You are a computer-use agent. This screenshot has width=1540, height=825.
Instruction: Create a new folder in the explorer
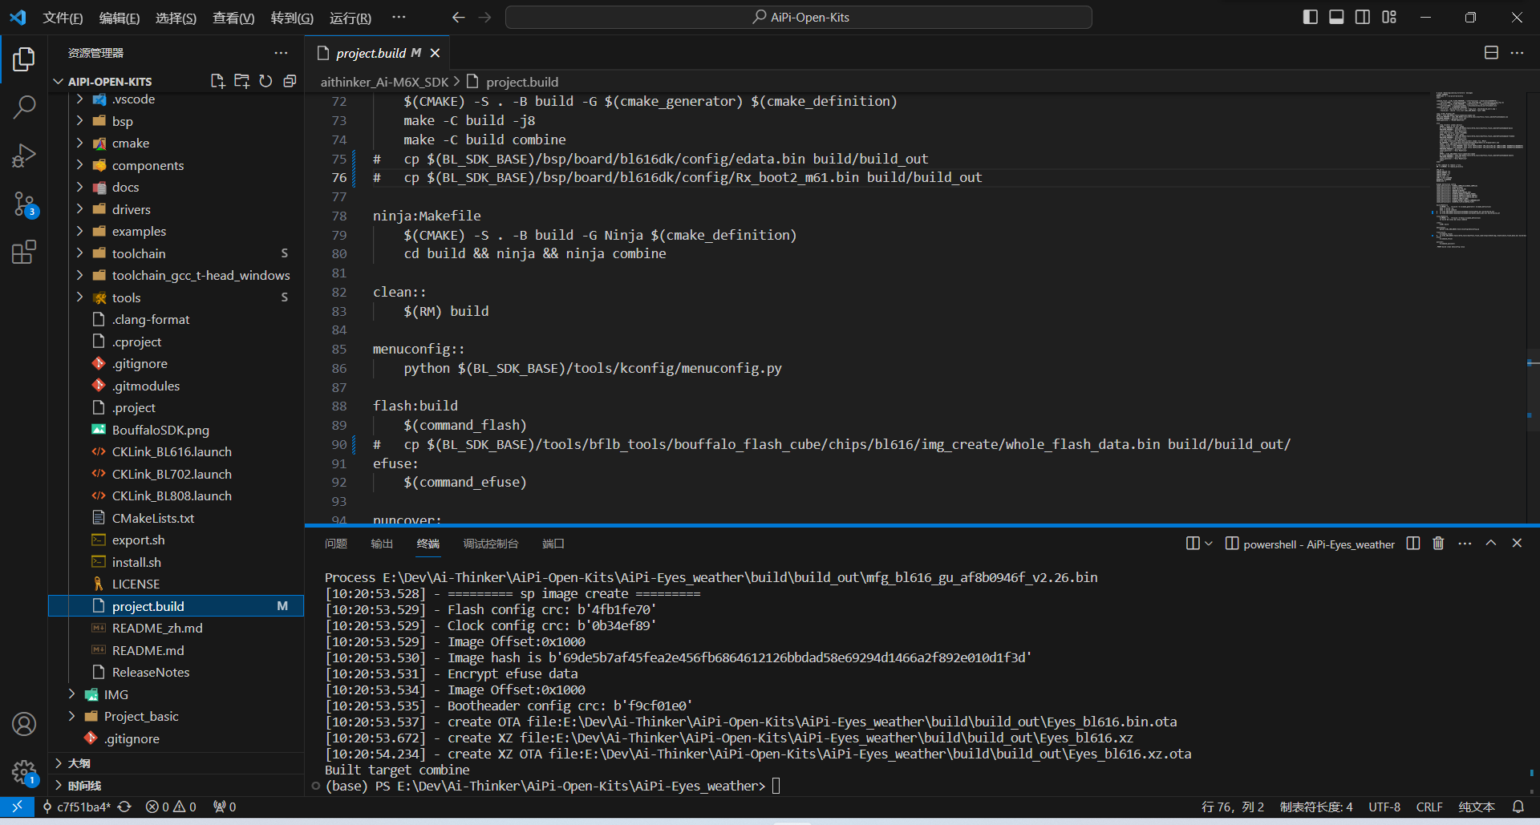pos(241,81)
